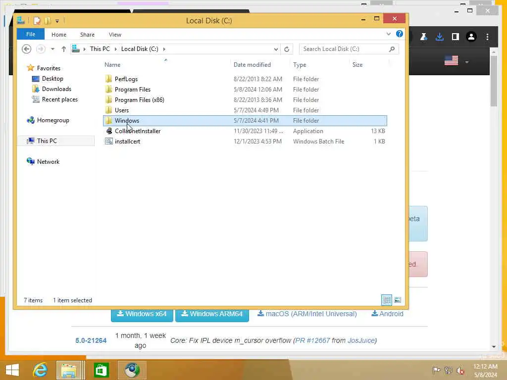
Task: Open Internet Explorer from the taskbar
Action: 41,370
